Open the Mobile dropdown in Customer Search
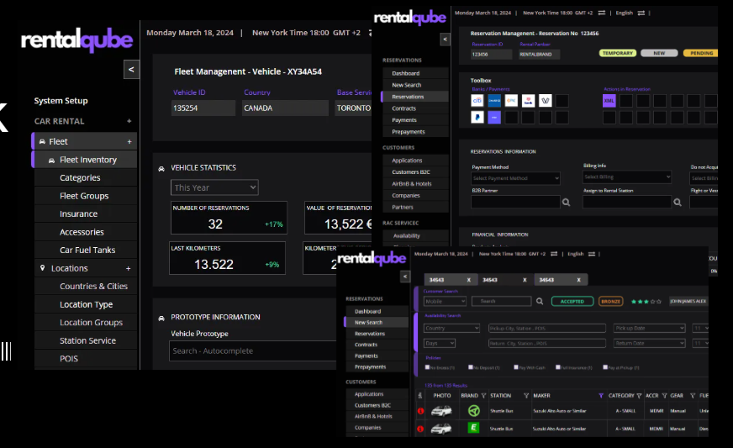The image size is (733, 448). click(445, 301)
